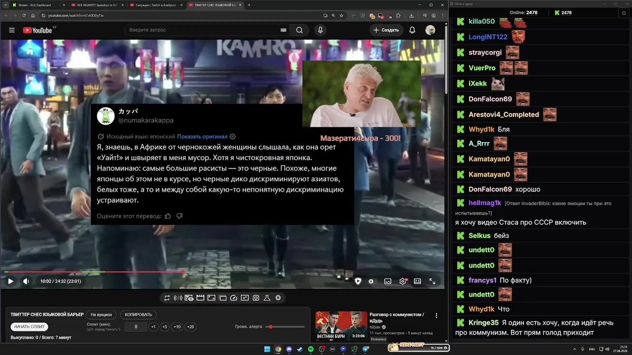Image resolution: width=632 pixels, height=355 pixels.
Task: Click username LongINT122 in chat window
Action: (x=488, y=37)
